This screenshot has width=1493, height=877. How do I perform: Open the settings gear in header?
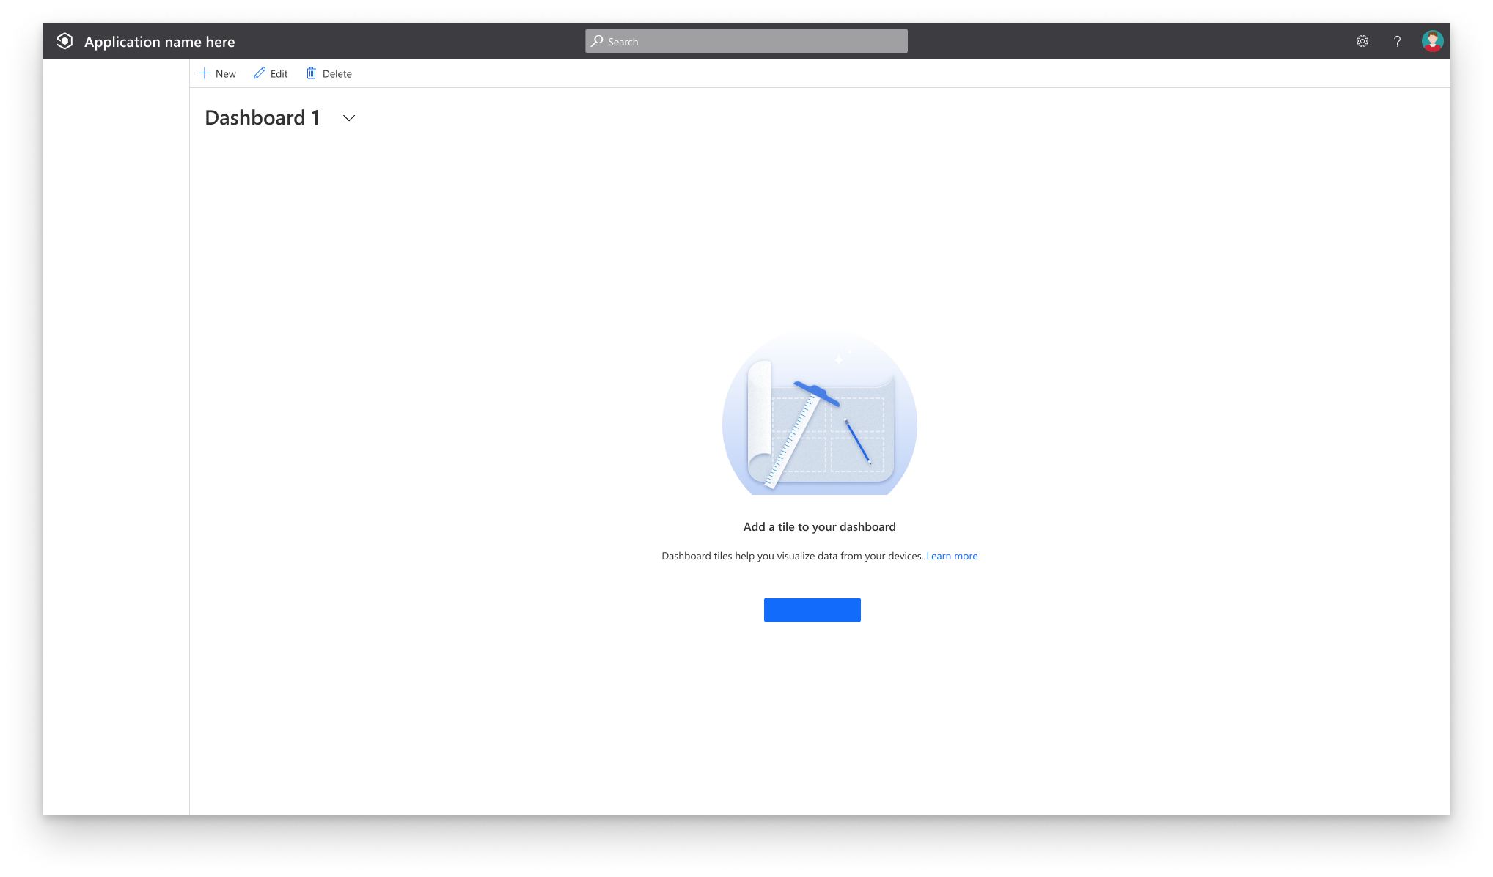[1362, 41]
